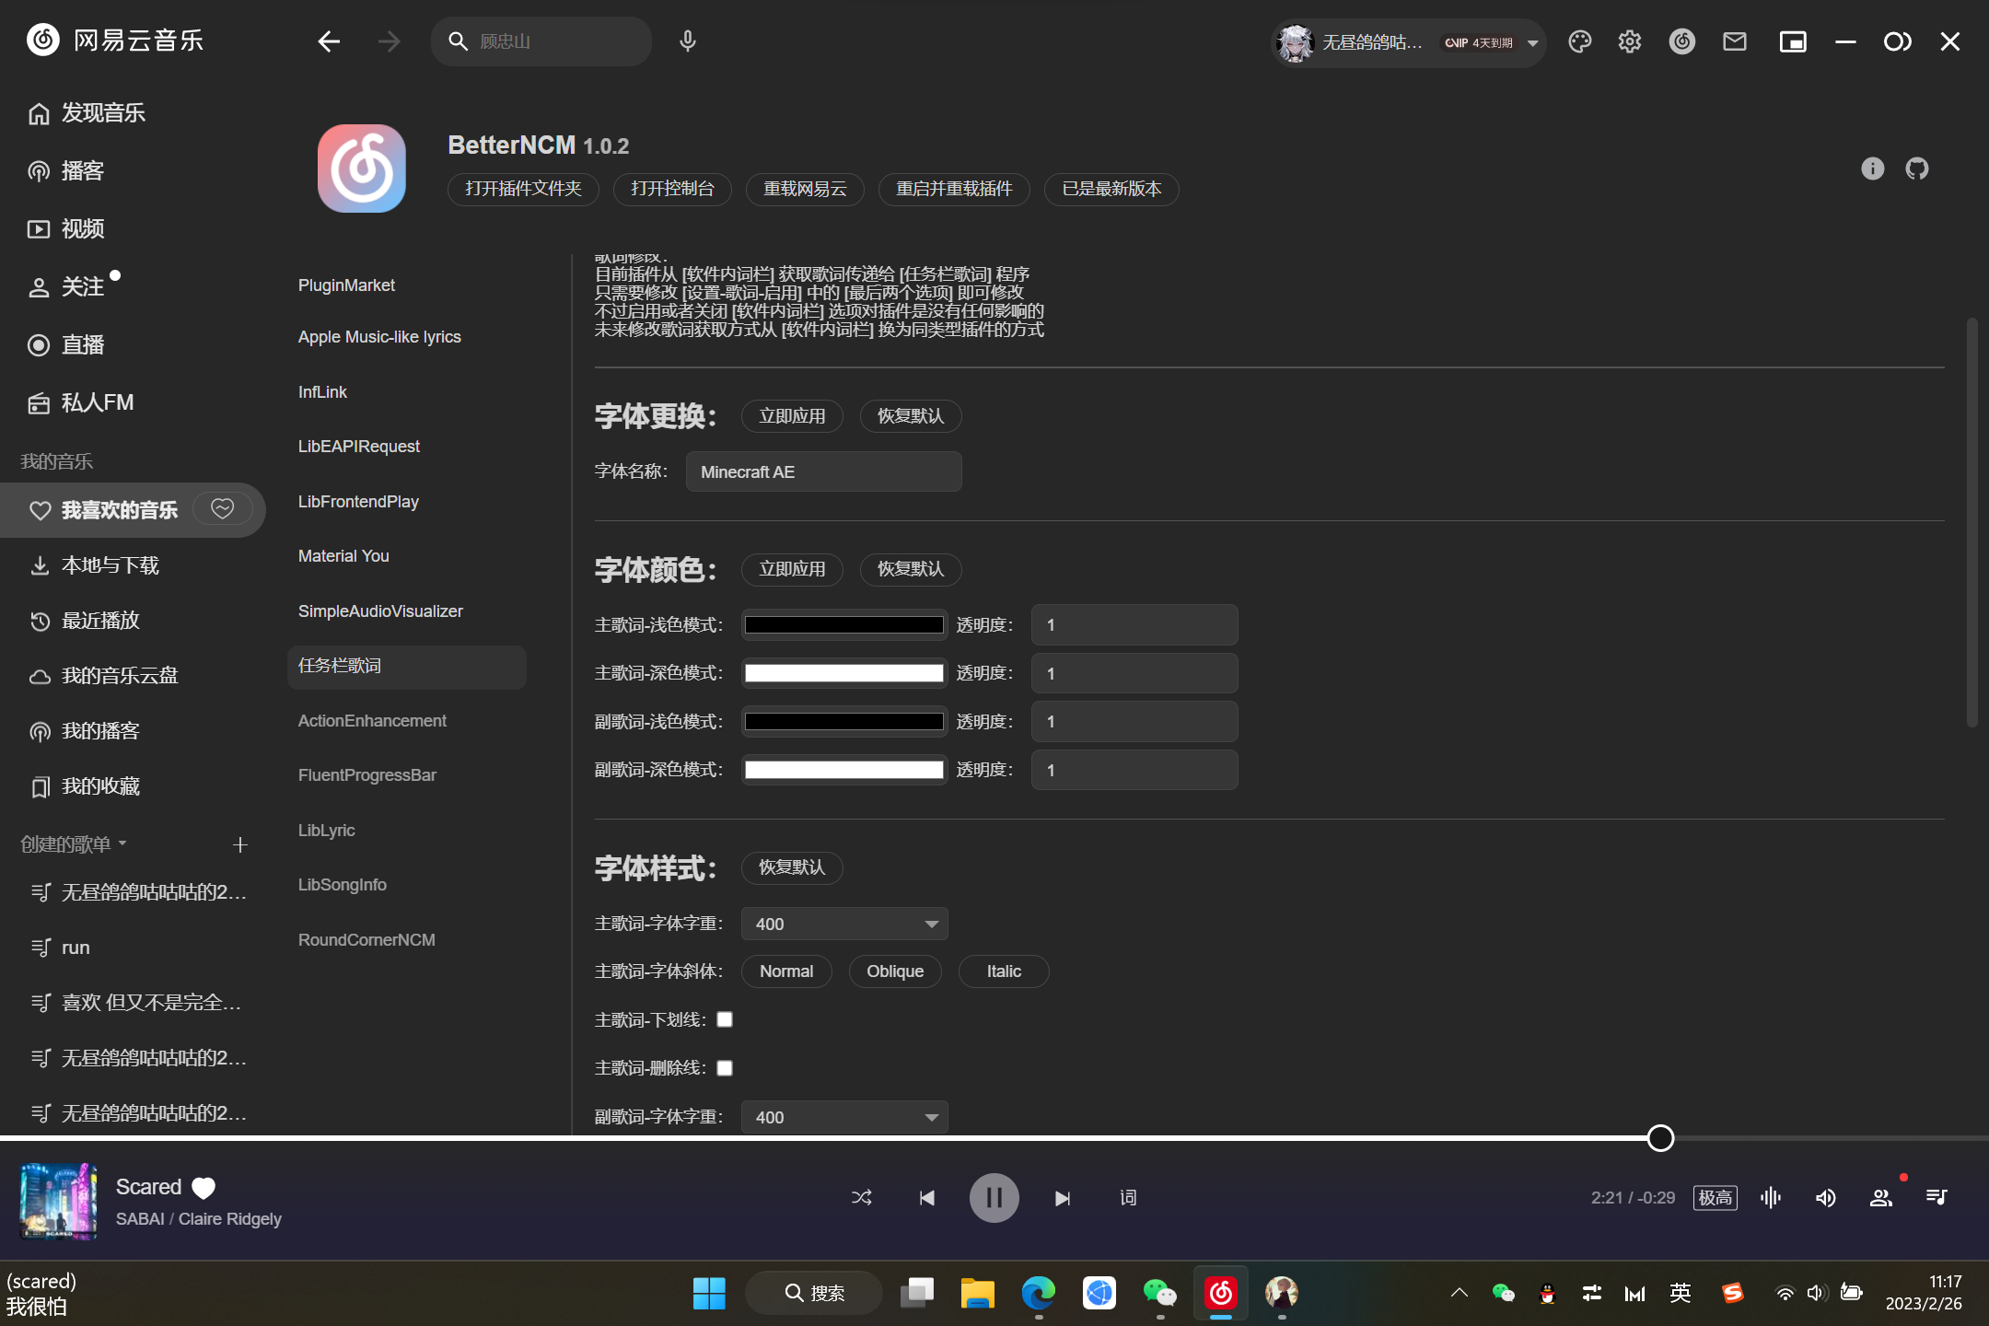
Task: Open BetterNCM's GitHub page icon
Action: coord(1916,169)
